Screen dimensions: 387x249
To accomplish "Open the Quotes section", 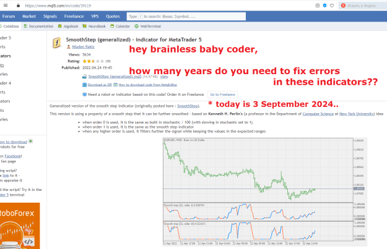I will pyautogui.click(x=113, y=16).
